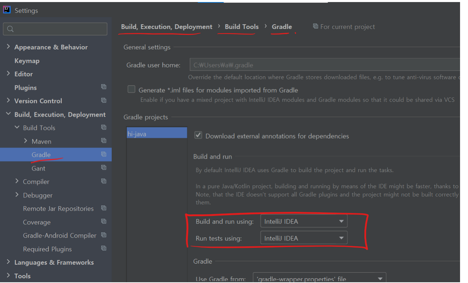Select Keymap in settings tree
Image resolution: width=468 pixels, height=283 pixels.
pyautogui.click(x=27, y=61)
